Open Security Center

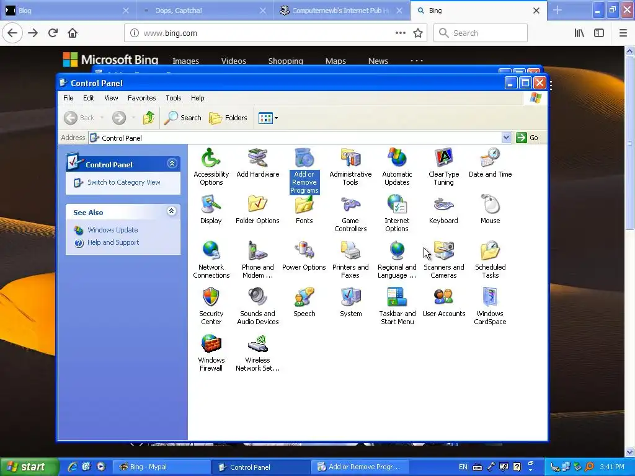(x=211, y=306)
